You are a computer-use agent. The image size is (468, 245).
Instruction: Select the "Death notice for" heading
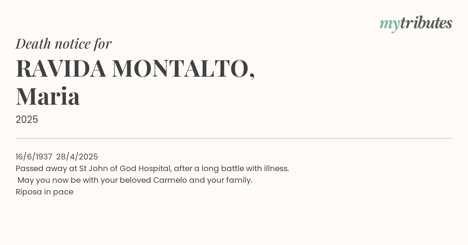tap(64, 44)
